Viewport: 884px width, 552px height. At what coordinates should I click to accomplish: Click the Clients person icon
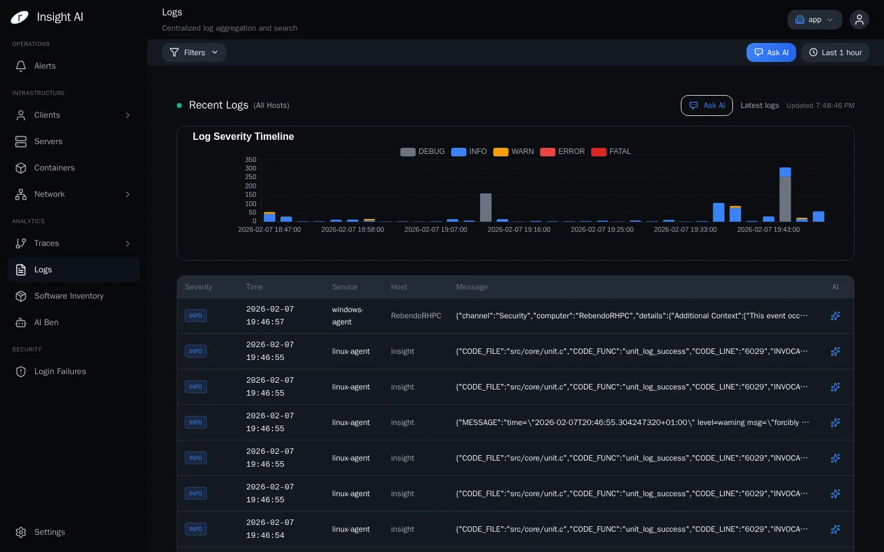tap(21, 115)
